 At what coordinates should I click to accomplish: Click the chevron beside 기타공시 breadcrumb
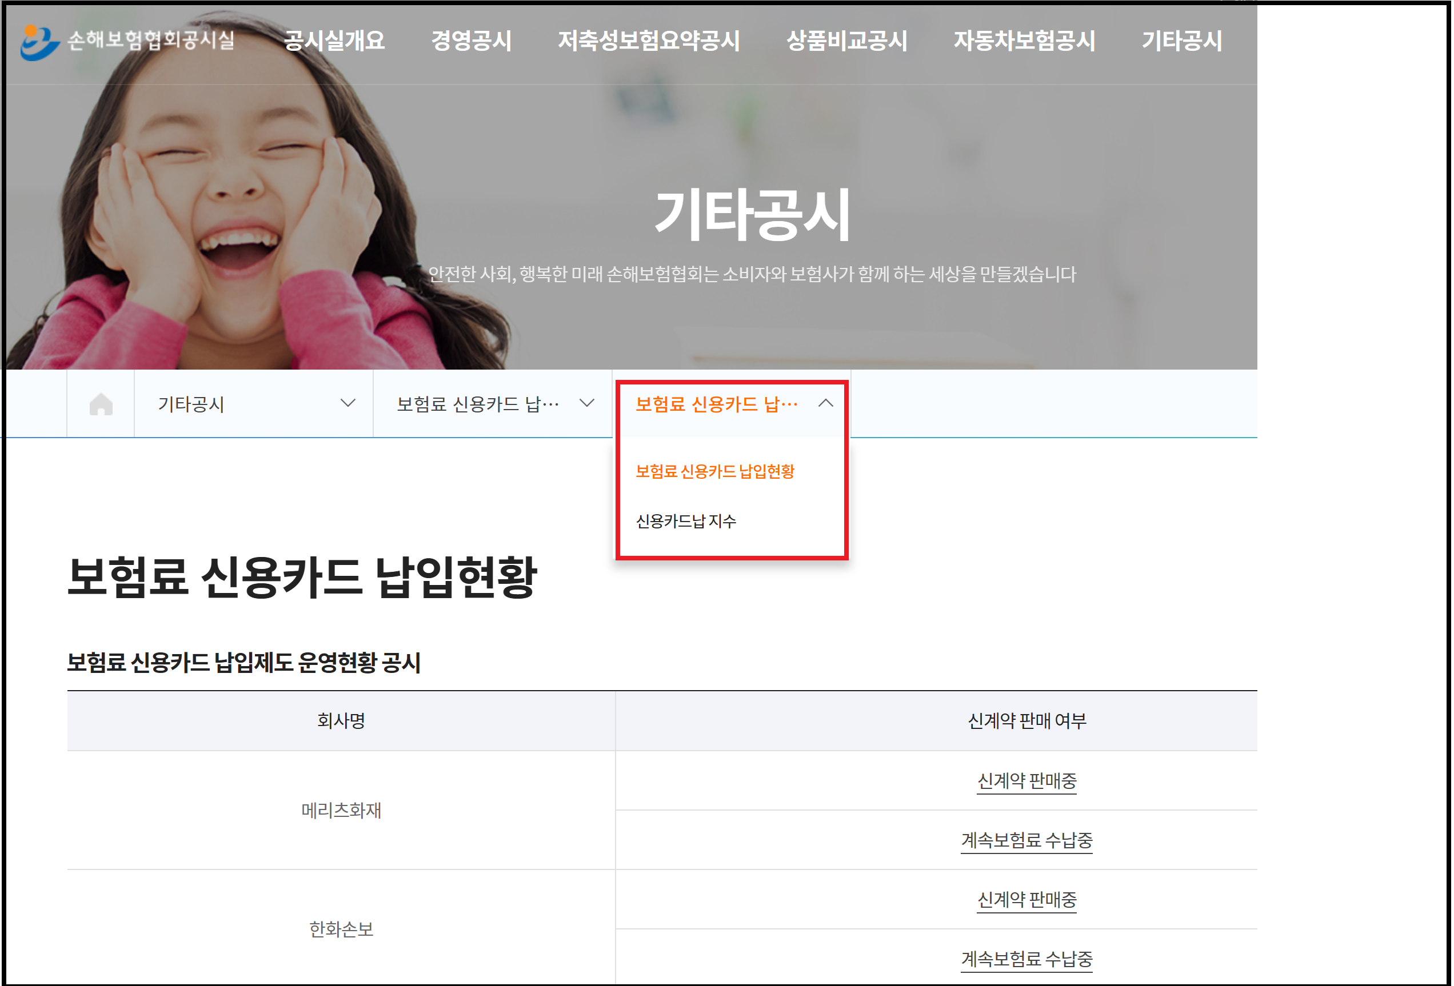(348, 403)
